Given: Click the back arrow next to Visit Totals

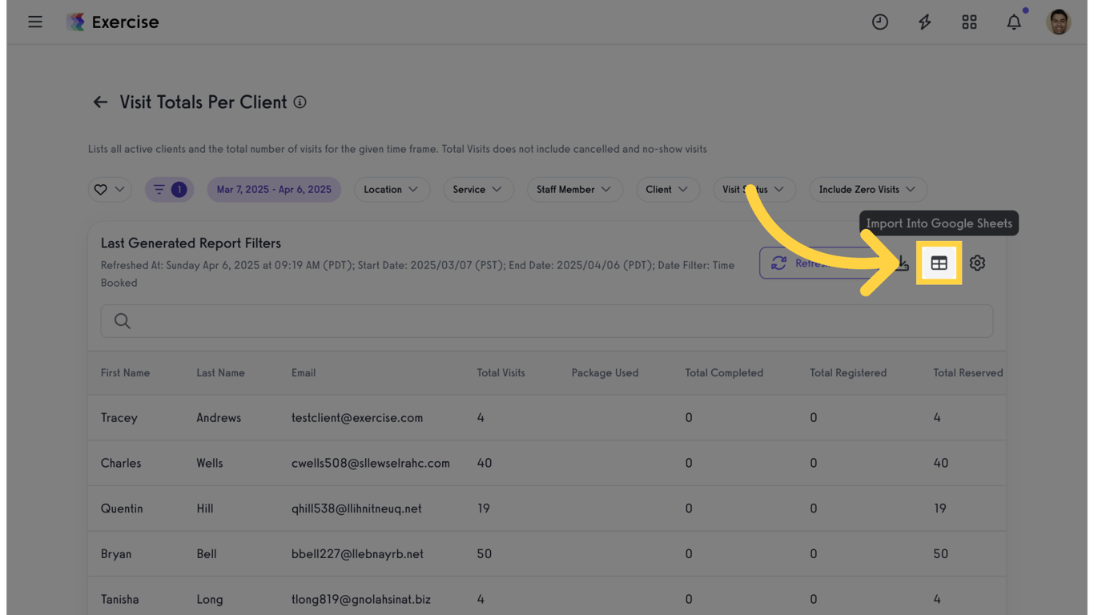Looking at the screenshot, I should click(x=99, y=102).
